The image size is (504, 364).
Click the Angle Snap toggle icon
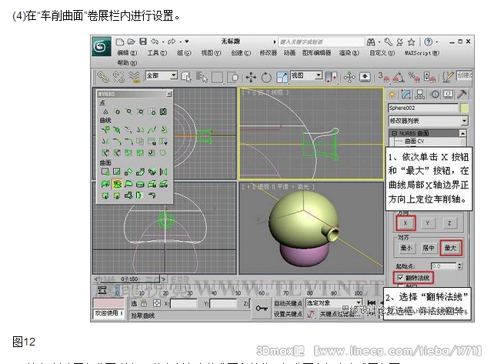point(399,77)
